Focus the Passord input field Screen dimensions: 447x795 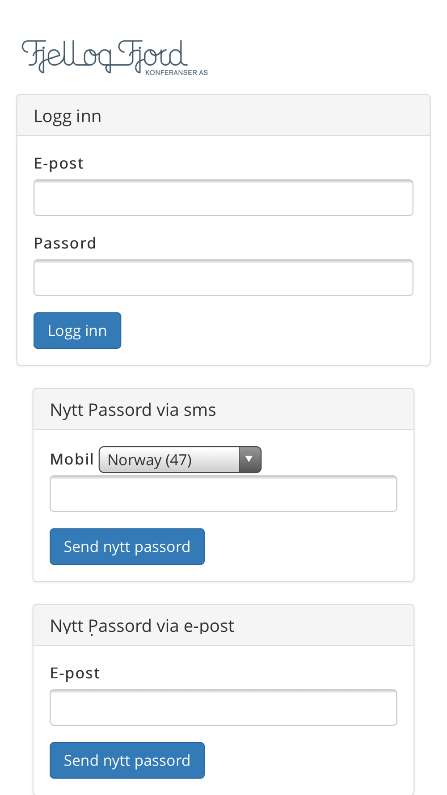(x=223, y=278)
